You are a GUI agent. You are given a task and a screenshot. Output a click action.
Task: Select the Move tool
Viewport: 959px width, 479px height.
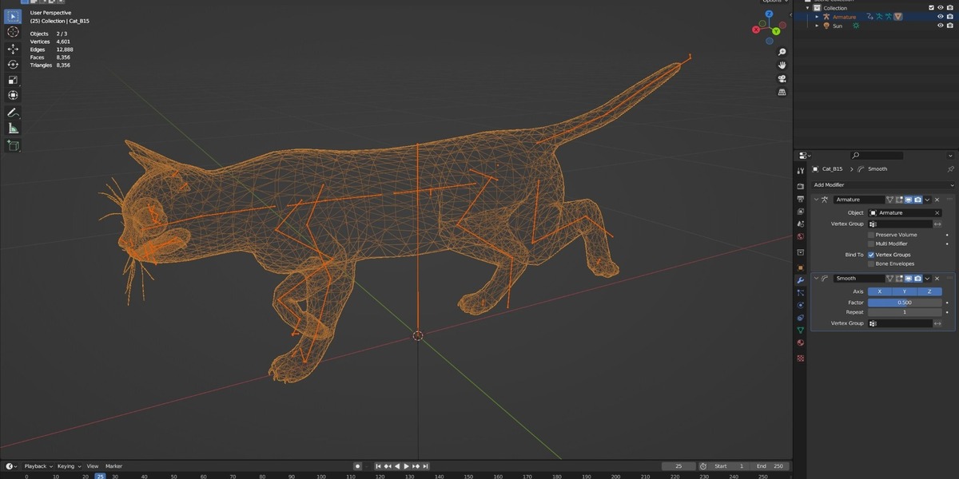tap(13, 49)
